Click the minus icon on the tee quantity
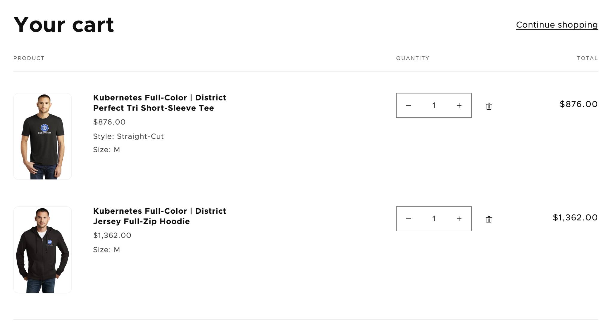The image size is (611, 326). pos(408,105)
